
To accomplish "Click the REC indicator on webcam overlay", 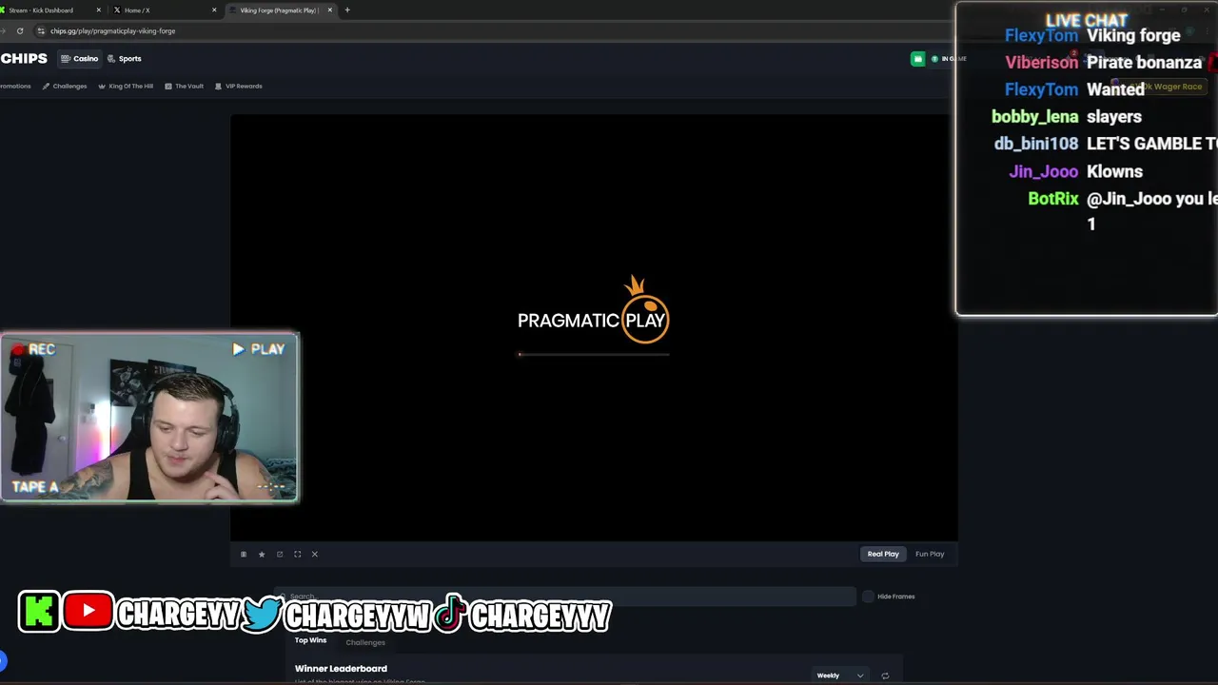I will pos(33,349).
